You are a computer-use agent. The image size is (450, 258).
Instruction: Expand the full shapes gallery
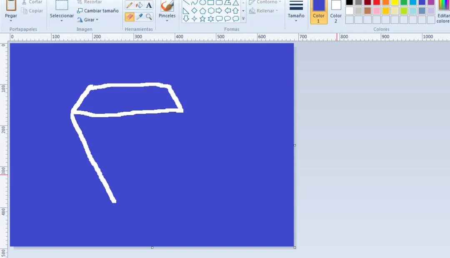243,19
